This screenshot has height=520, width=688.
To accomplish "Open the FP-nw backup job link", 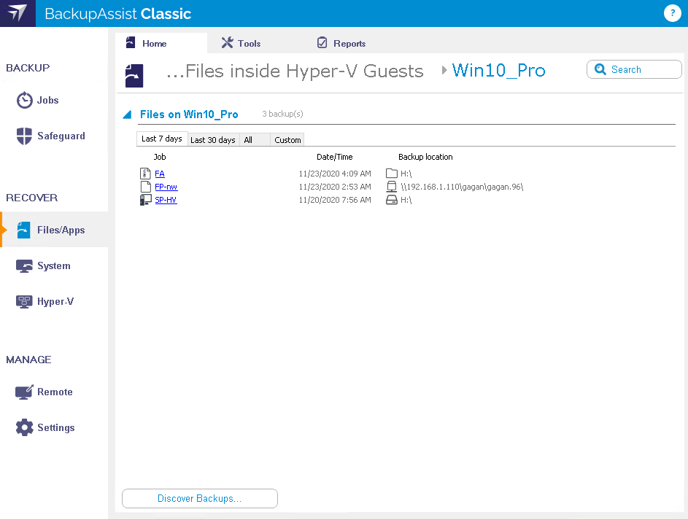I will tap(166, 187).
